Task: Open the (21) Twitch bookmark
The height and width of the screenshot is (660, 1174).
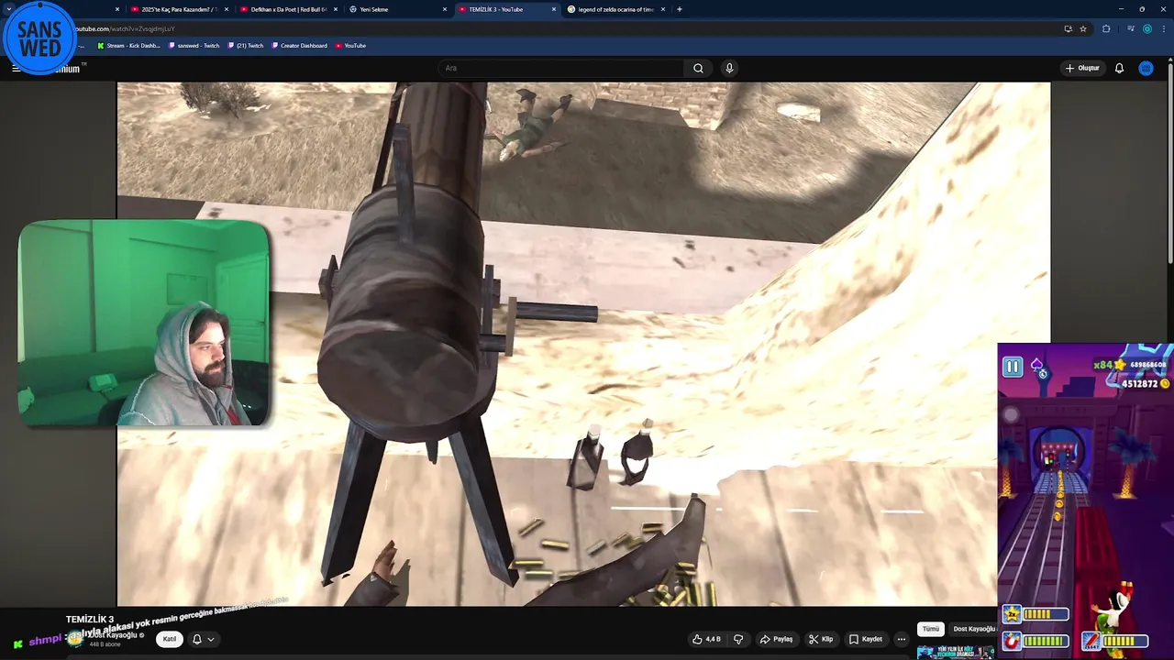Action: [245, 46]
